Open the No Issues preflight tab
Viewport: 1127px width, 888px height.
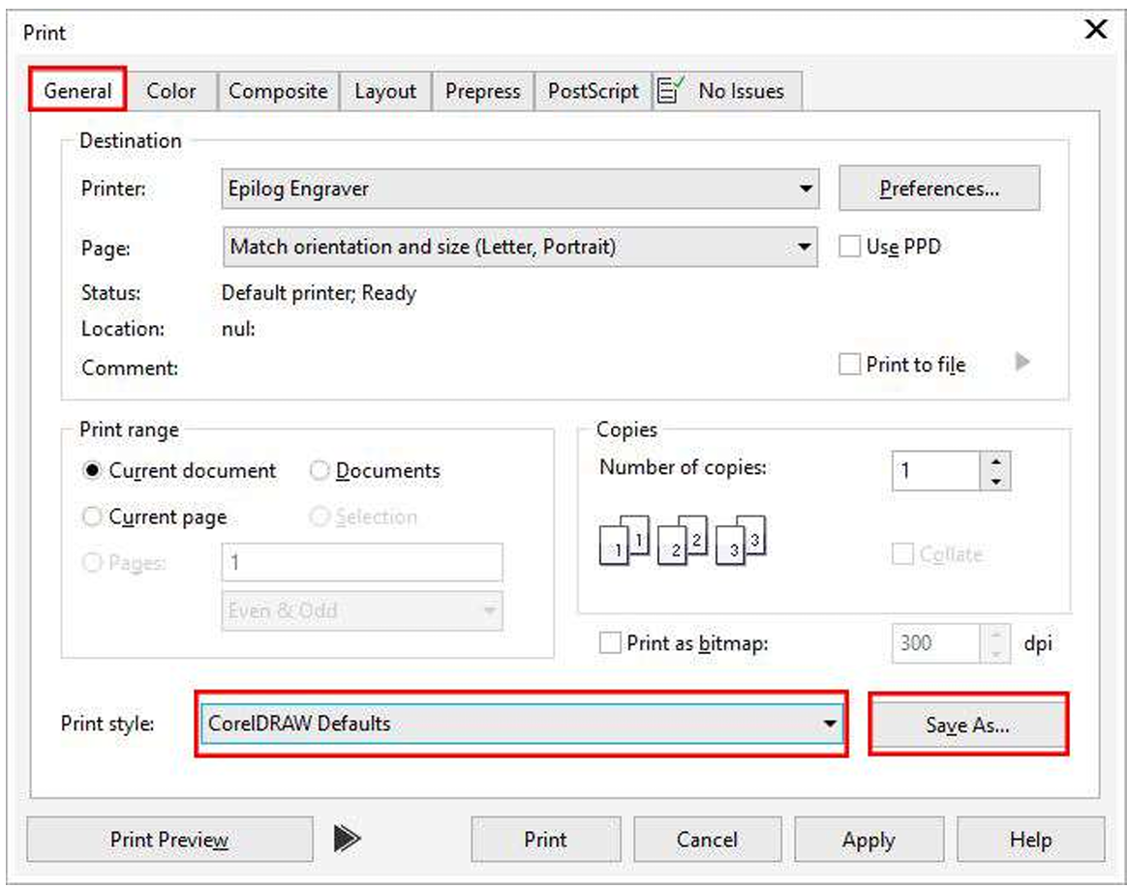[x=727, y=92]
